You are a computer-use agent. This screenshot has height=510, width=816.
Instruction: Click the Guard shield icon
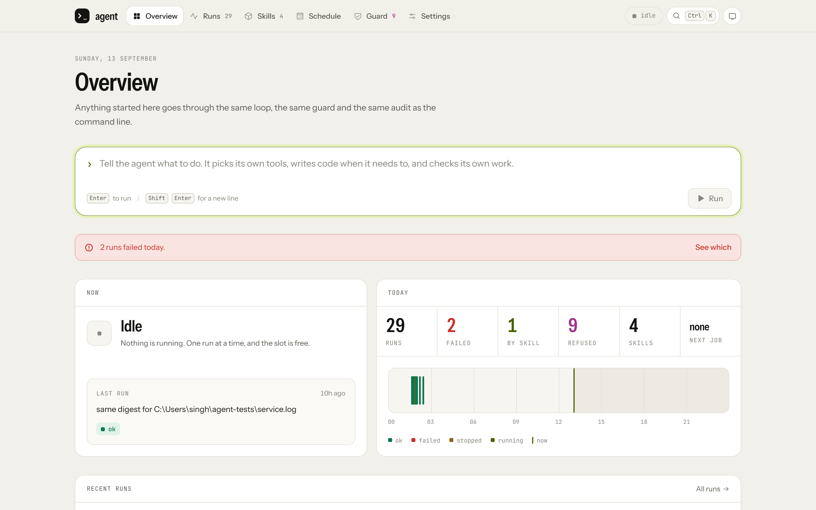click(x=358, y=16)
